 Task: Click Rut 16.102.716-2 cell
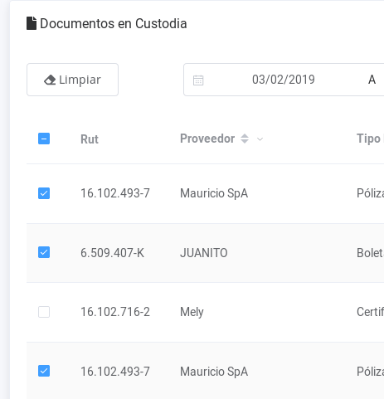pyautogui.click(x=115, y=312)
